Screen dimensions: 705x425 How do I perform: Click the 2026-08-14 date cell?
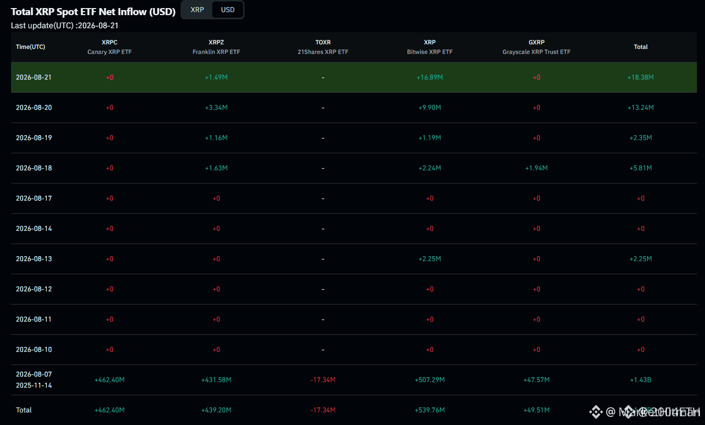(x=34, y=228)
